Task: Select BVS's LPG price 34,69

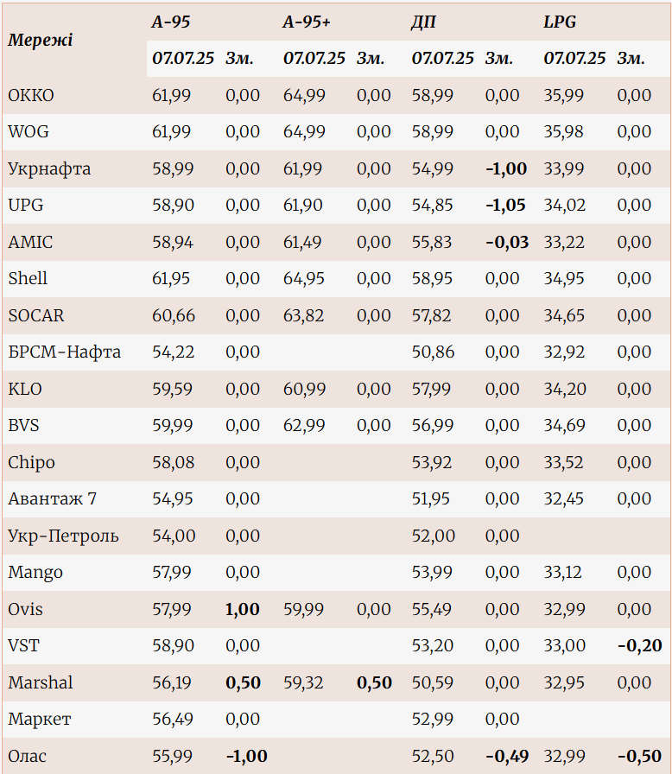Action: tap(564, 425)
